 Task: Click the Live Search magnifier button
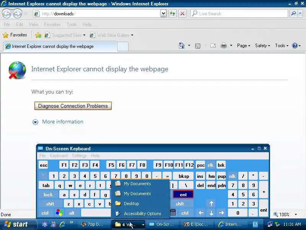[293, 13]
